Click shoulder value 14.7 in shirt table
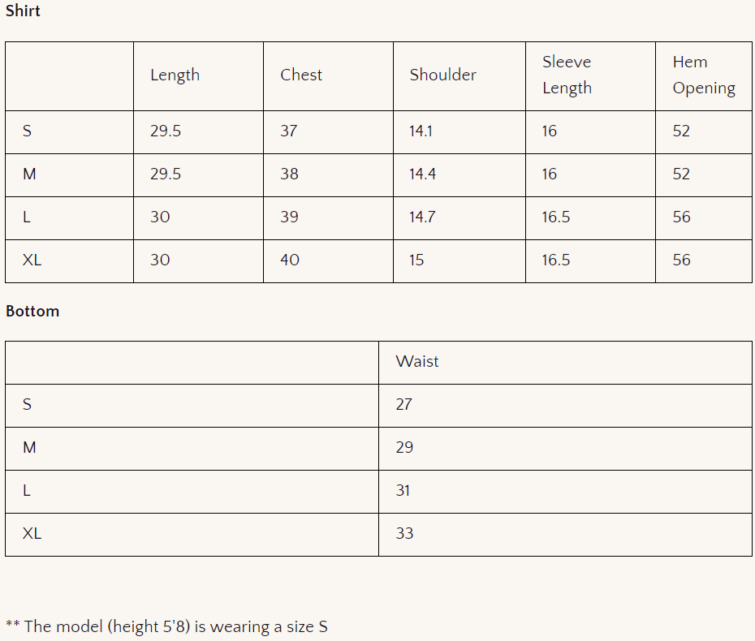Screen dimensions: 755x641 coord(422,217)
